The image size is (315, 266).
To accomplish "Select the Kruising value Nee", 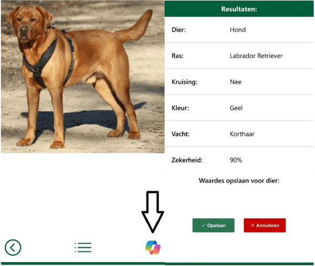I will pyautogui.click(x=235, y=82).
